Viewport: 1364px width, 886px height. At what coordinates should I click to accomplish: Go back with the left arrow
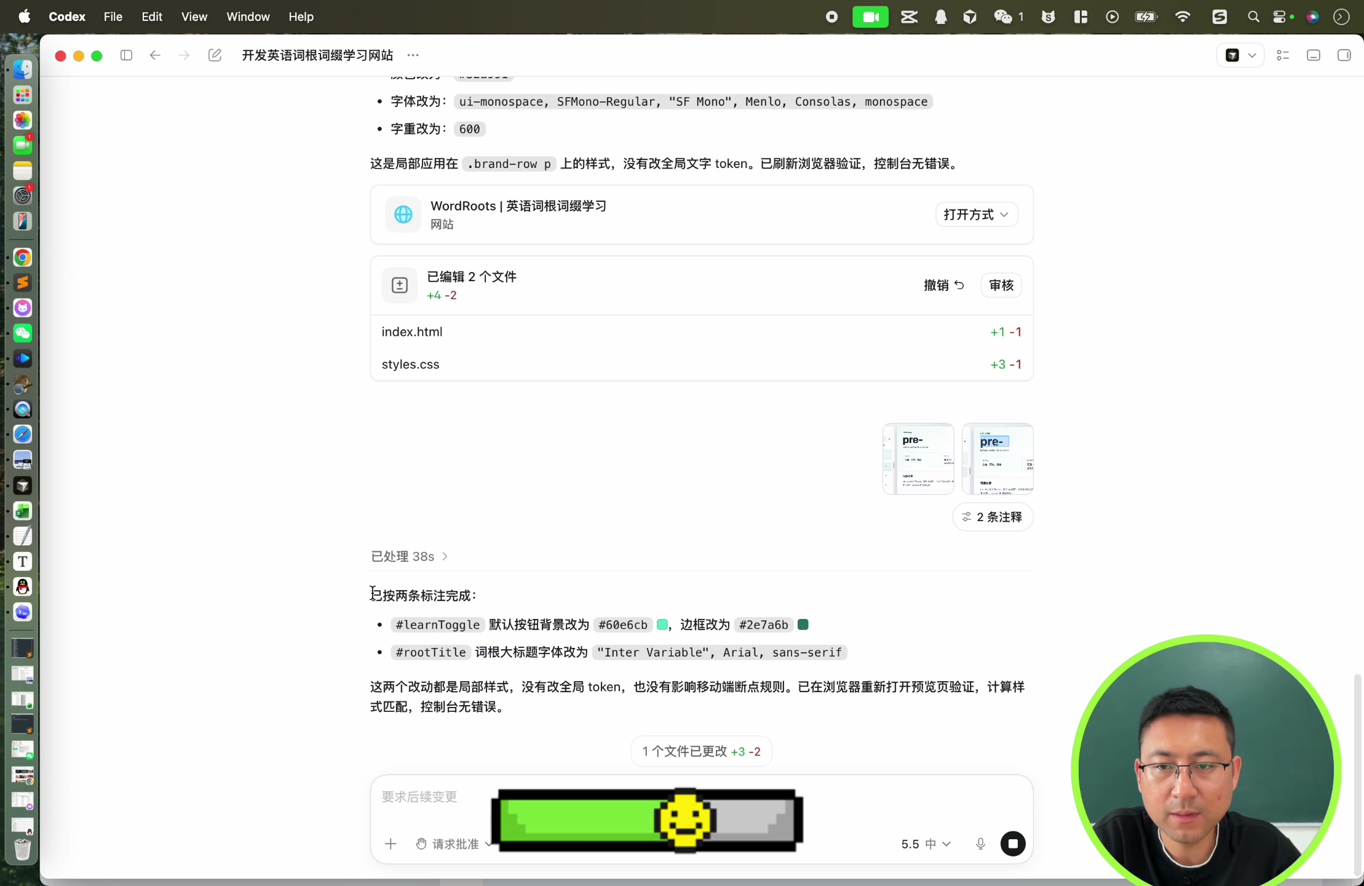(x=155, y=55)
